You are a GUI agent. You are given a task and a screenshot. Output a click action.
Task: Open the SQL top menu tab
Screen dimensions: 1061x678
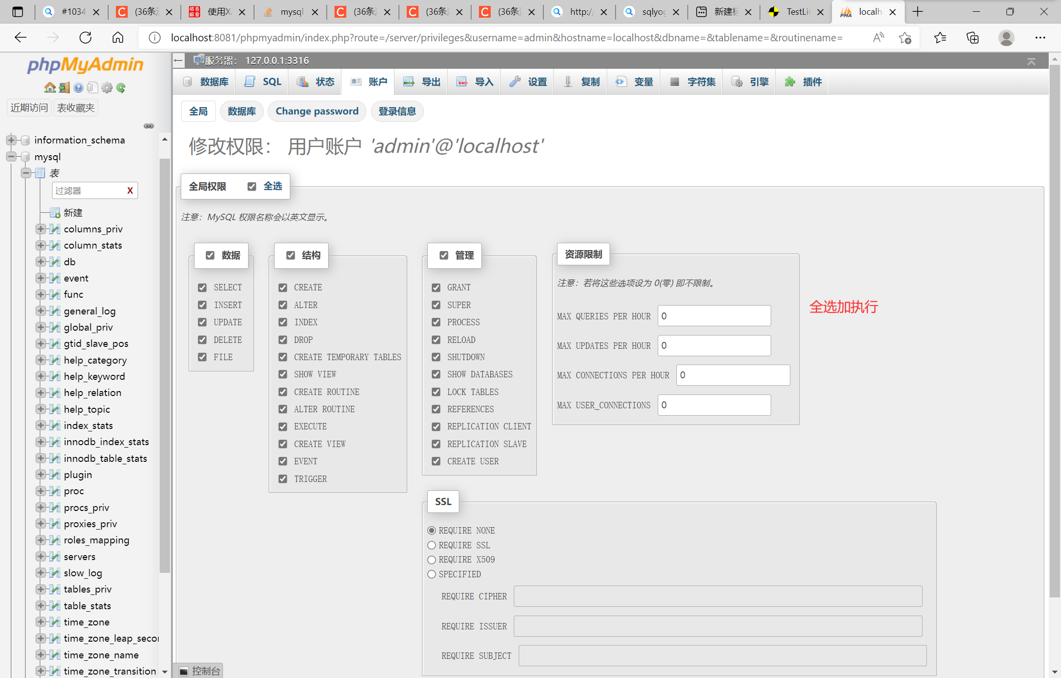coord(263,82)
